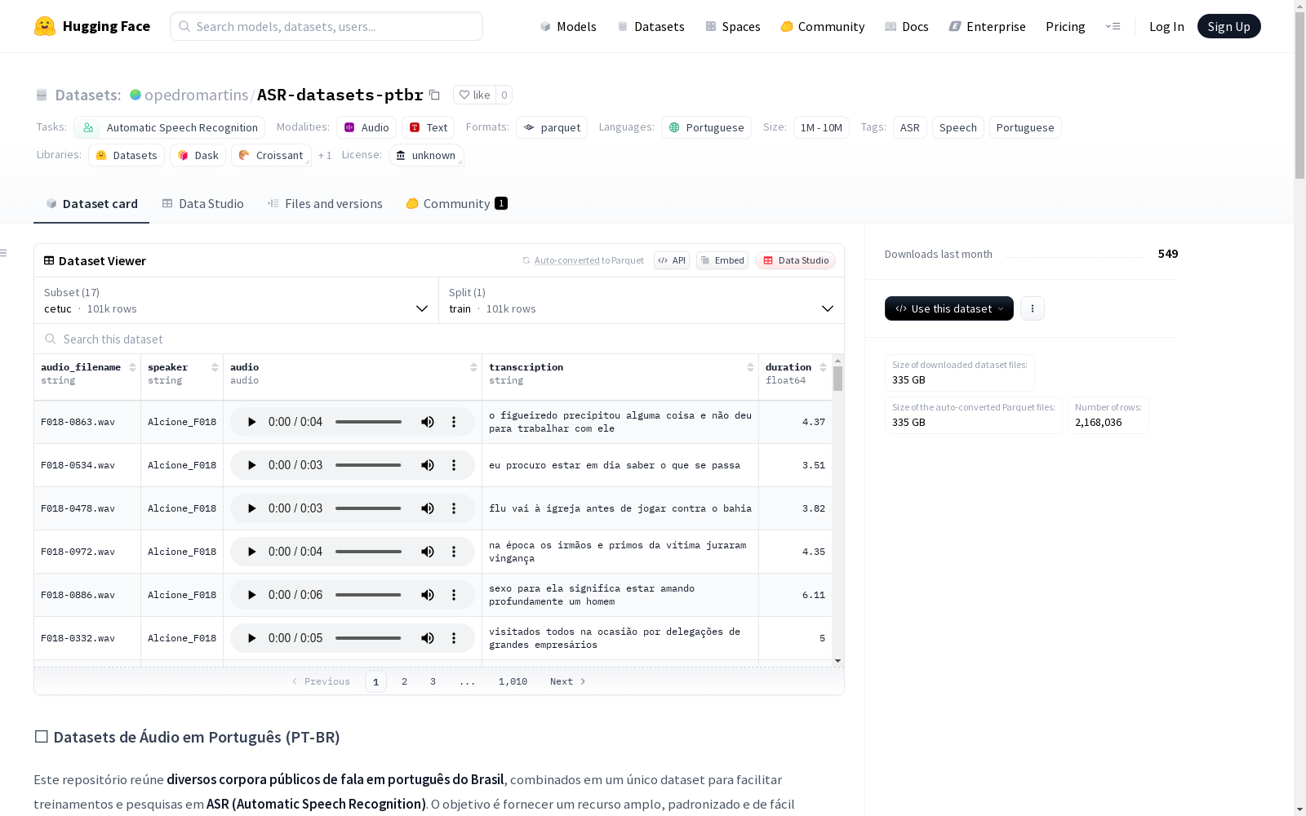Open audio options menu for F018-0534.wav
This screenshot has width=1306, height=816.
454,465
